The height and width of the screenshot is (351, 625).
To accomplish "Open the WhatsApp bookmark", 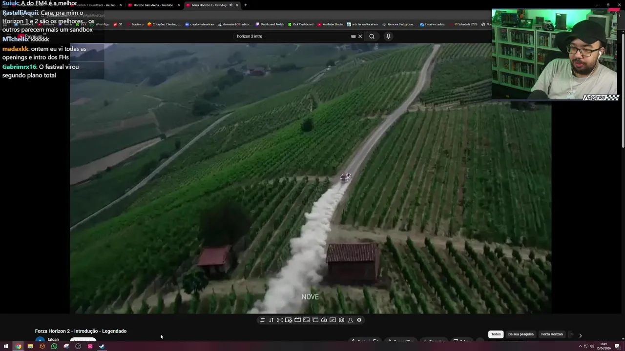I will (100, 24).
